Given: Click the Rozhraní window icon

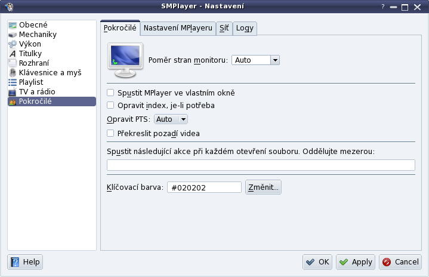Looking at the screenshot, I should [13, 63].
